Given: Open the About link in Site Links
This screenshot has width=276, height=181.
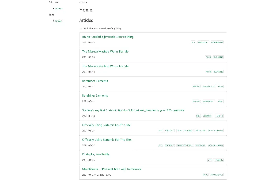Looking at the screenshot, I should (x=58, y=8).
